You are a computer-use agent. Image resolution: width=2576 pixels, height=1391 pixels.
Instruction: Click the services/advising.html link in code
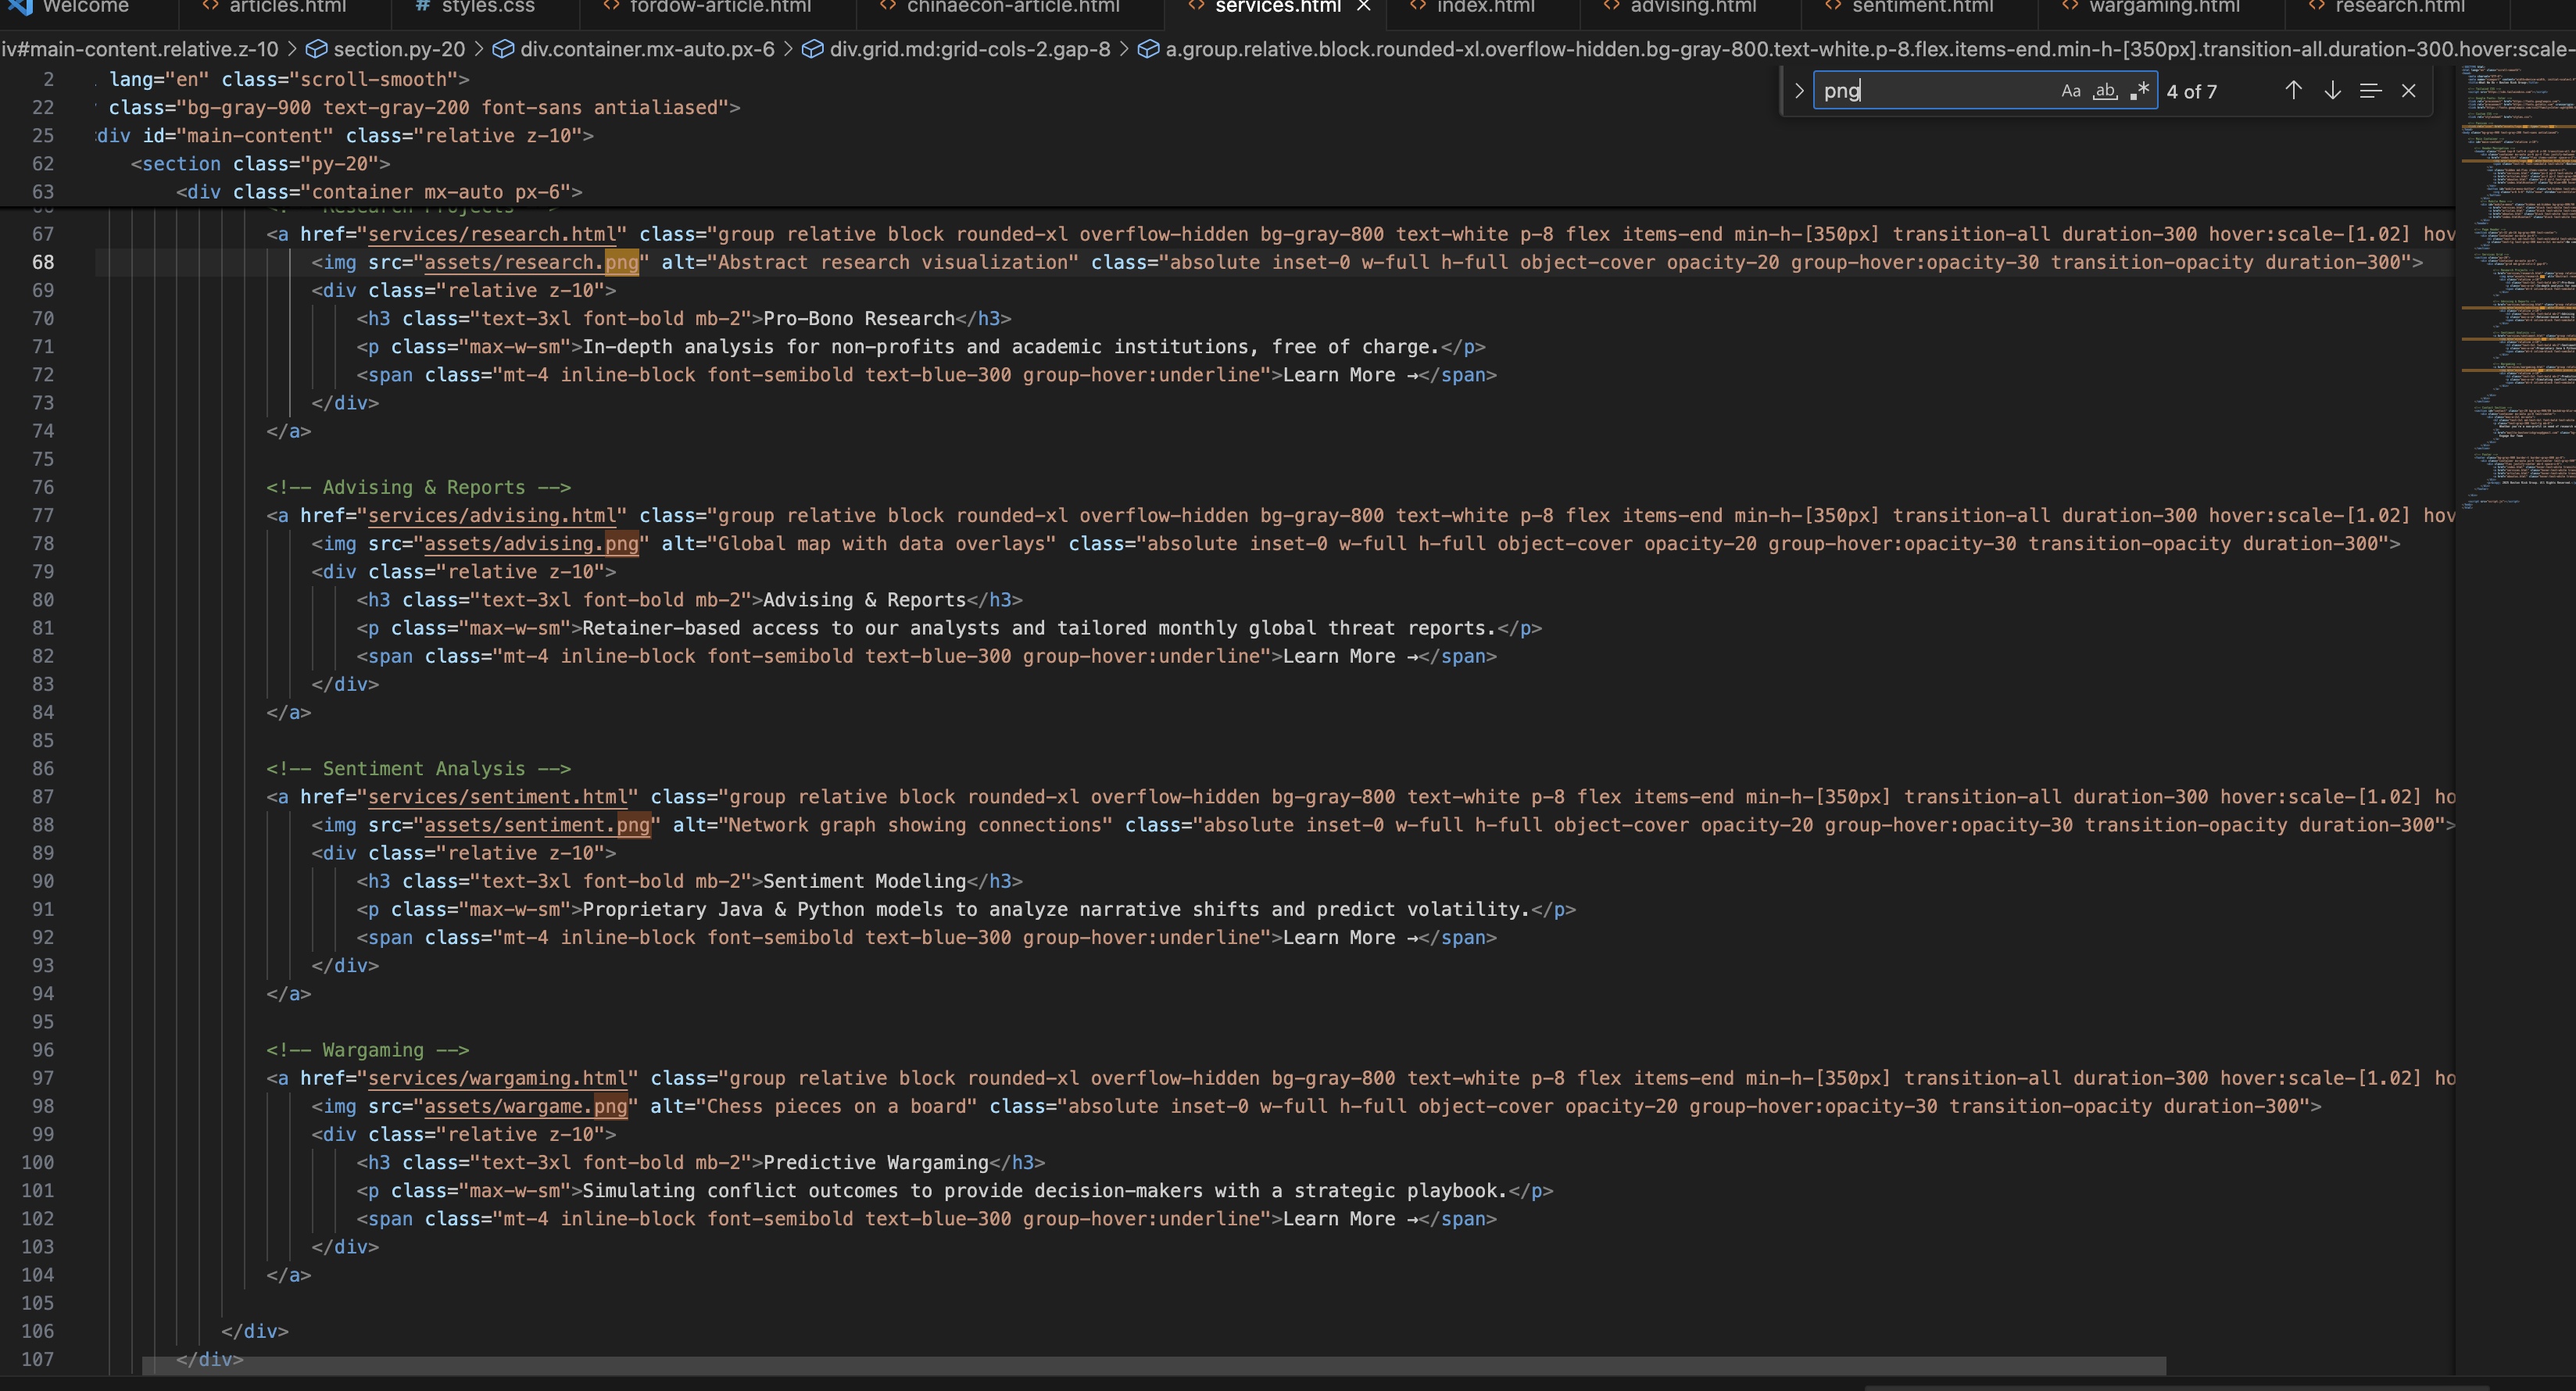(x=490, y=516)
